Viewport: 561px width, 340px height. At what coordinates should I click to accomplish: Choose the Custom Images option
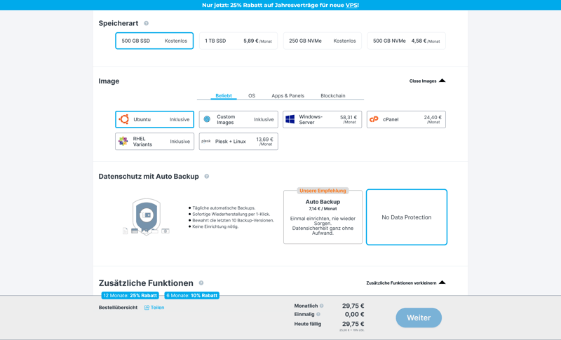click(238, 119)
